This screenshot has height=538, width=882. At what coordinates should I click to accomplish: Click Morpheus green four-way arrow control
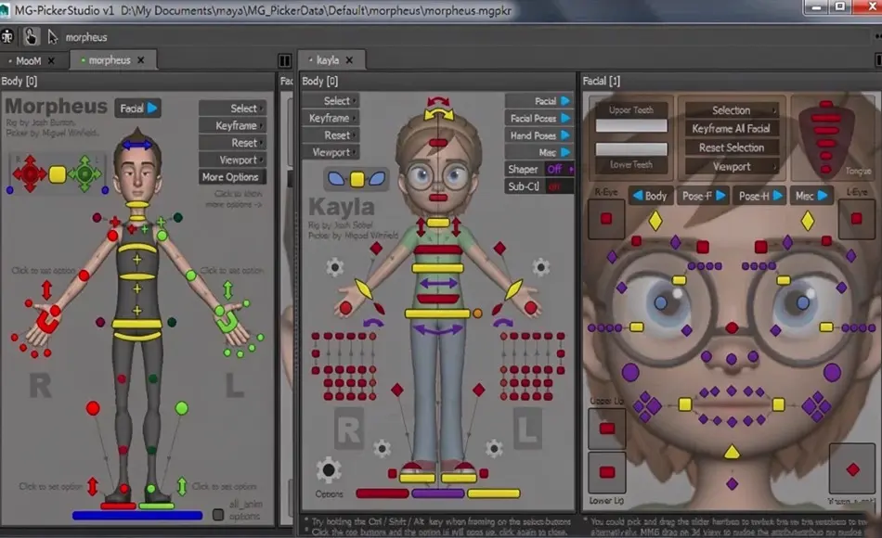pyautogui.click(x=84, y=173)
